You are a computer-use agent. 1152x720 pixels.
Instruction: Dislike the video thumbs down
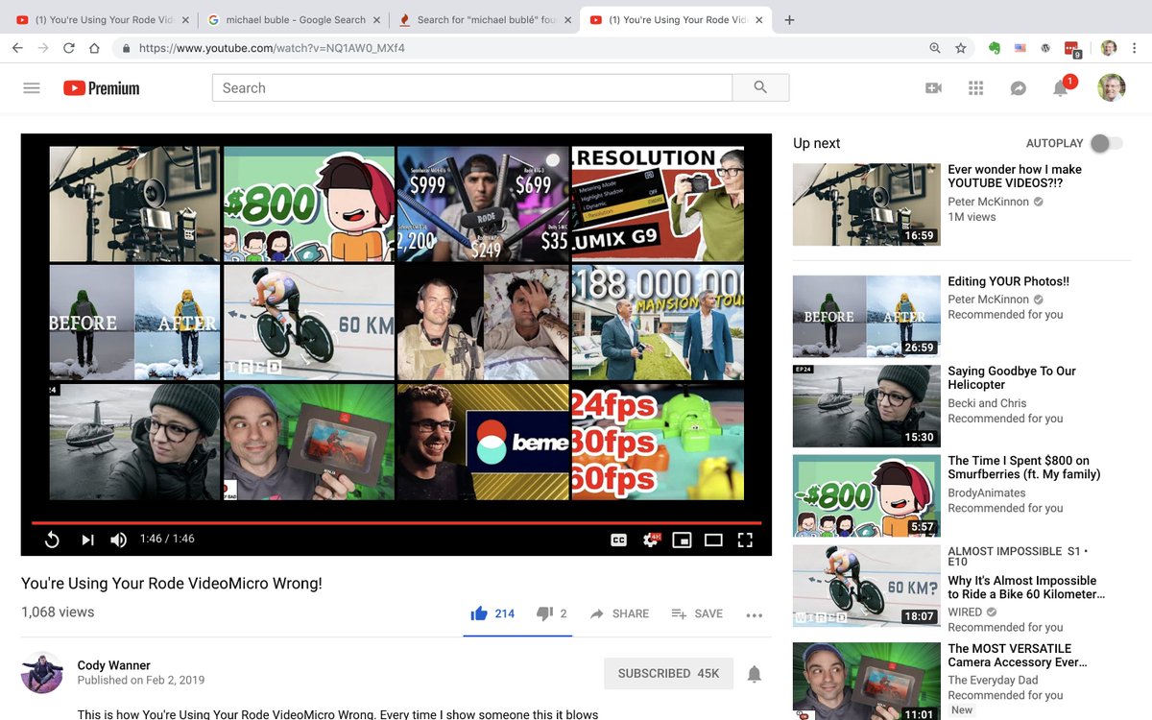(551, 613)
